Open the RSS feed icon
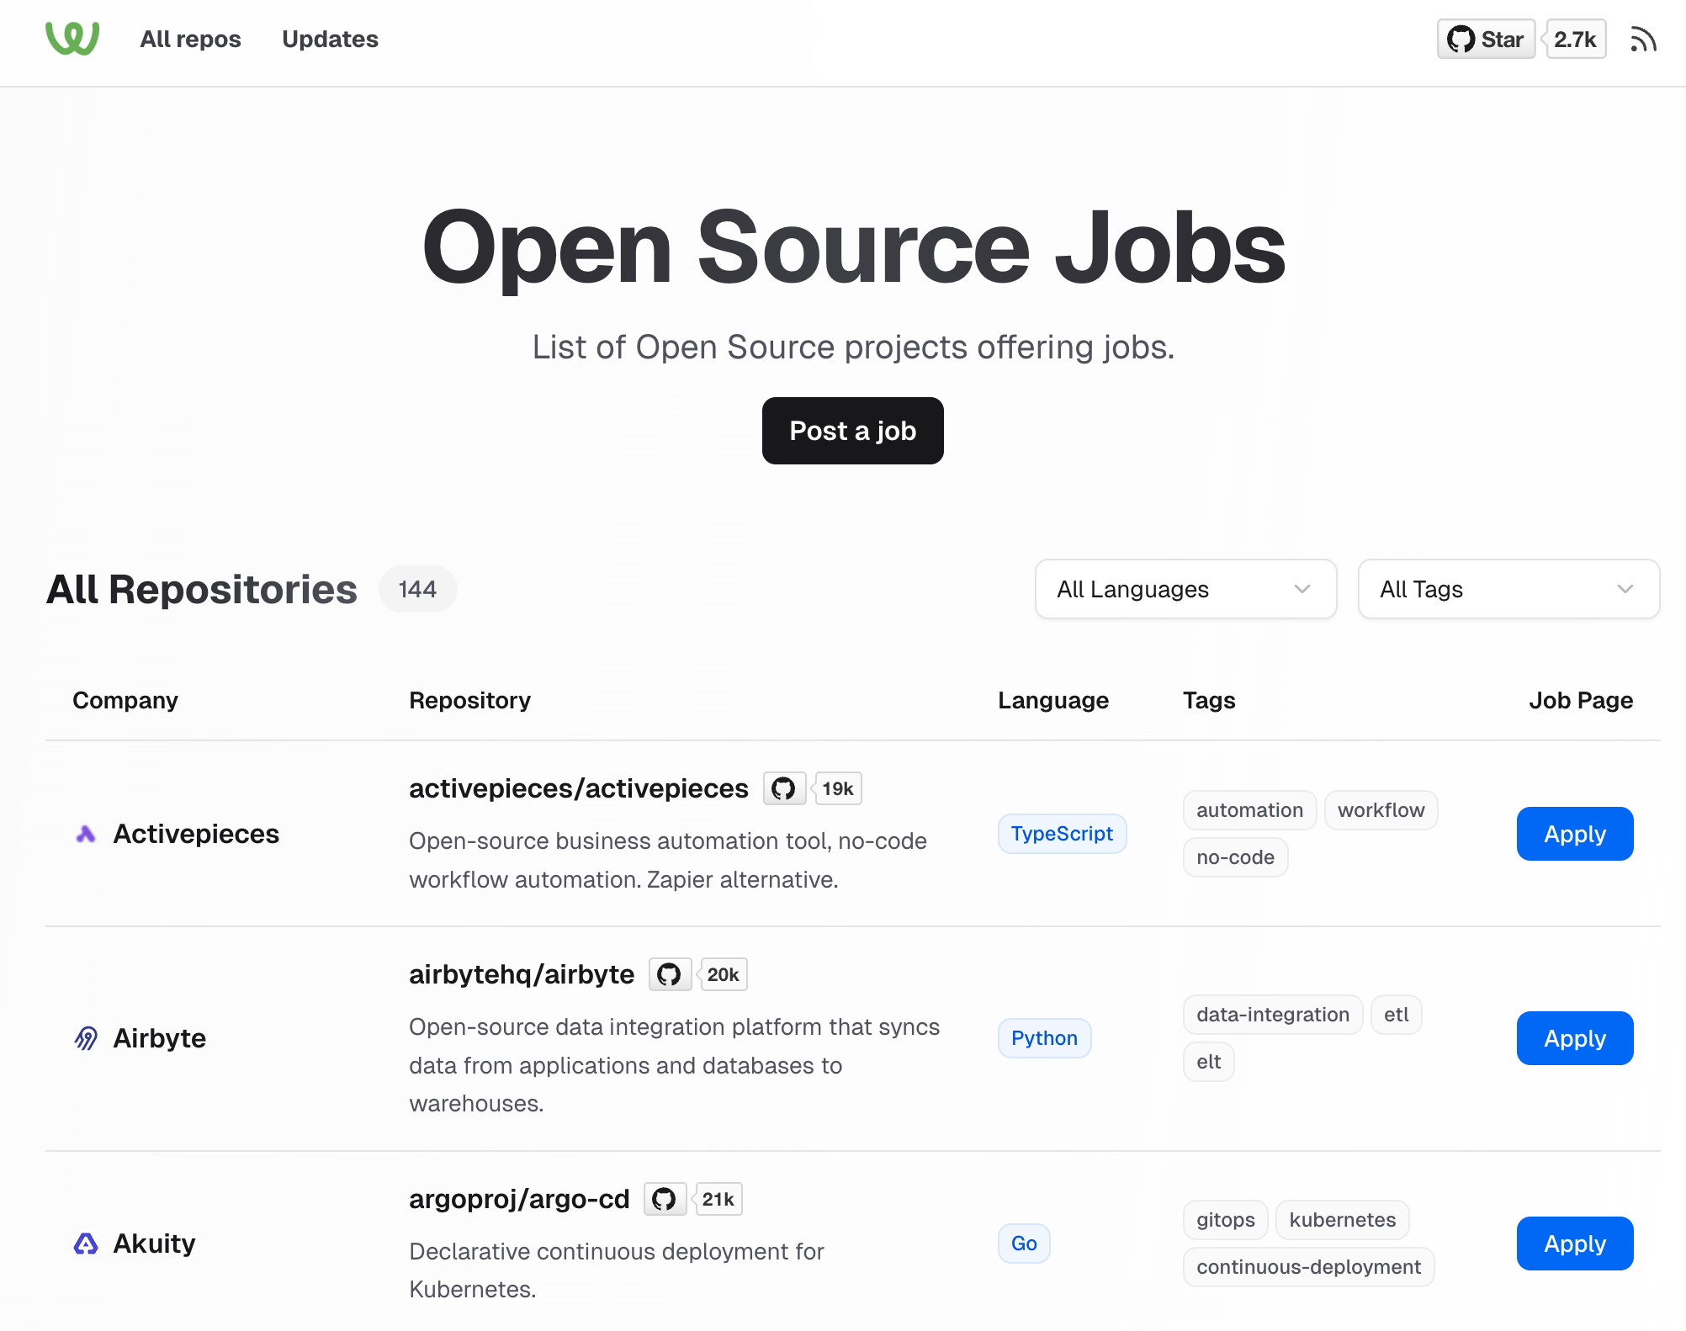Viewport: 1686px width, 1331px height. pyautogui.click(x=1642, y=39)
